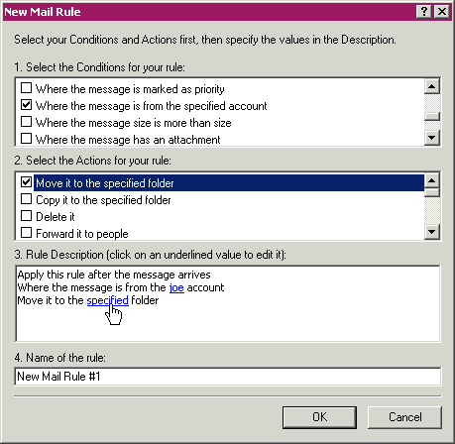Screen dimensions: 455x444
Task: Check 'Copy it to the specified folder'
Action: (26, 199)
